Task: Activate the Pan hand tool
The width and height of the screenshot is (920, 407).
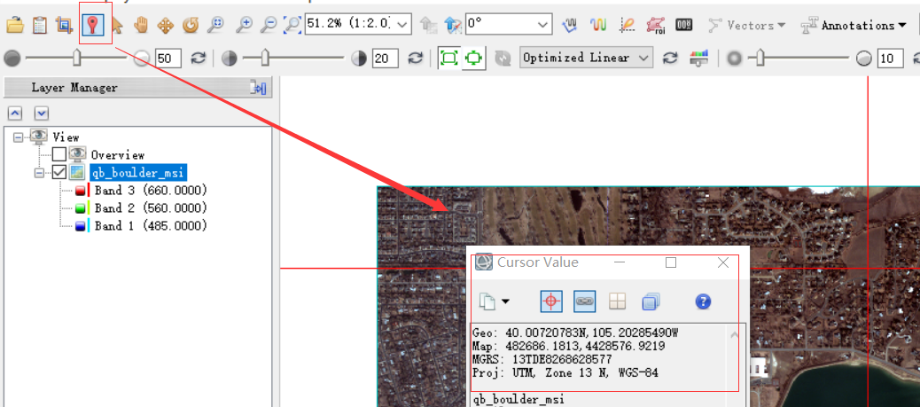Action: (141, 25)
